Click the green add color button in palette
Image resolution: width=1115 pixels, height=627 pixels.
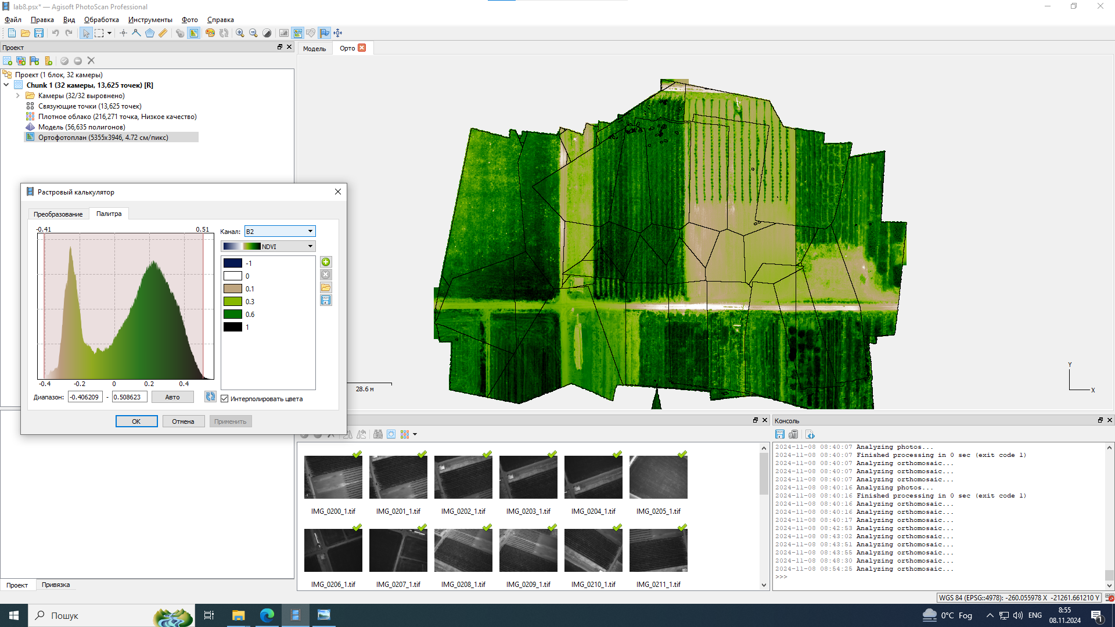[326, 262]
